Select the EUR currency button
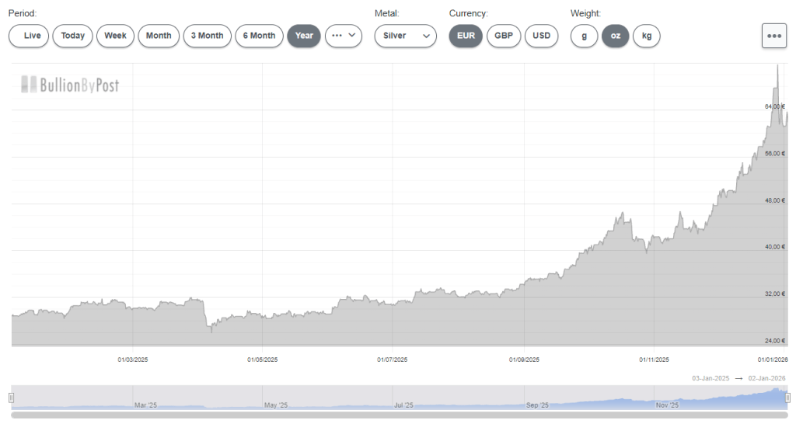 (466, 36)
